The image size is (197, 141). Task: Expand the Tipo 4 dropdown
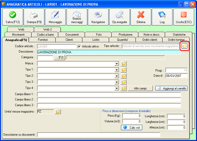(117, 88)
